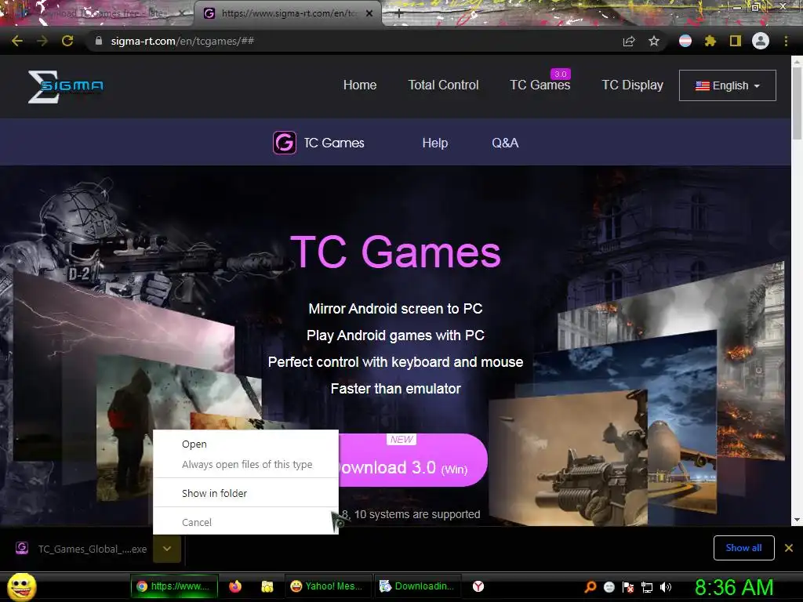The height and width of the screenshot is (602, 803).
Task: Click the orange search magnifier tray icon
Action: pyautogui.click(x=590, y=586)
